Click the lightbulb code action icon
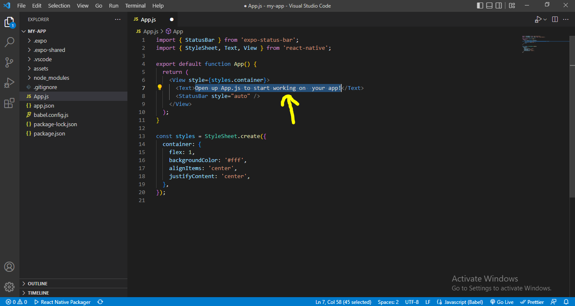The height and width of the screenshot is (306, 575). (160, 88)
